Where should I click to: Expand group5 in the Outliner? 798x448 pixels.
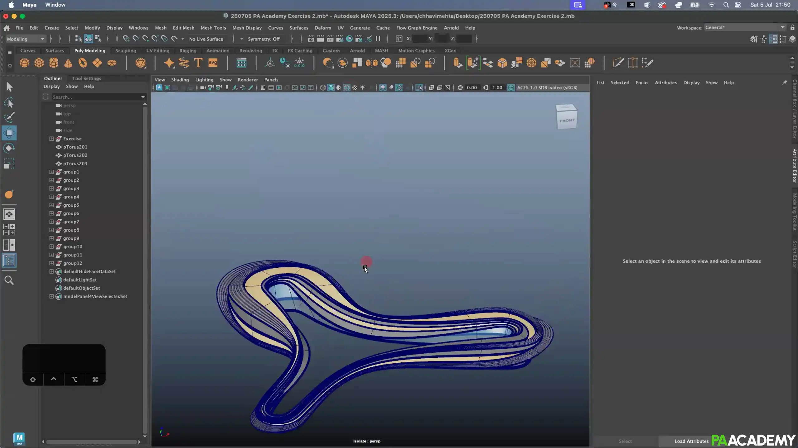coord(51,205)
